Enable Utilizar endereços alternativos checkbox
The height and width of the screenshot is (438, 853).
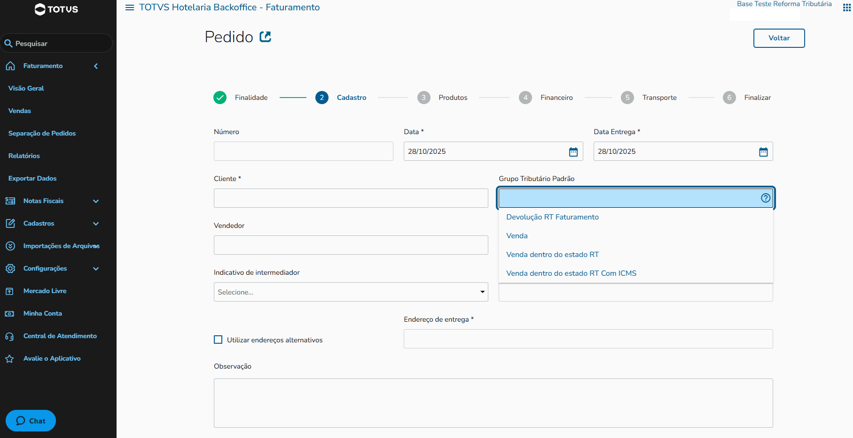point(218,340)
